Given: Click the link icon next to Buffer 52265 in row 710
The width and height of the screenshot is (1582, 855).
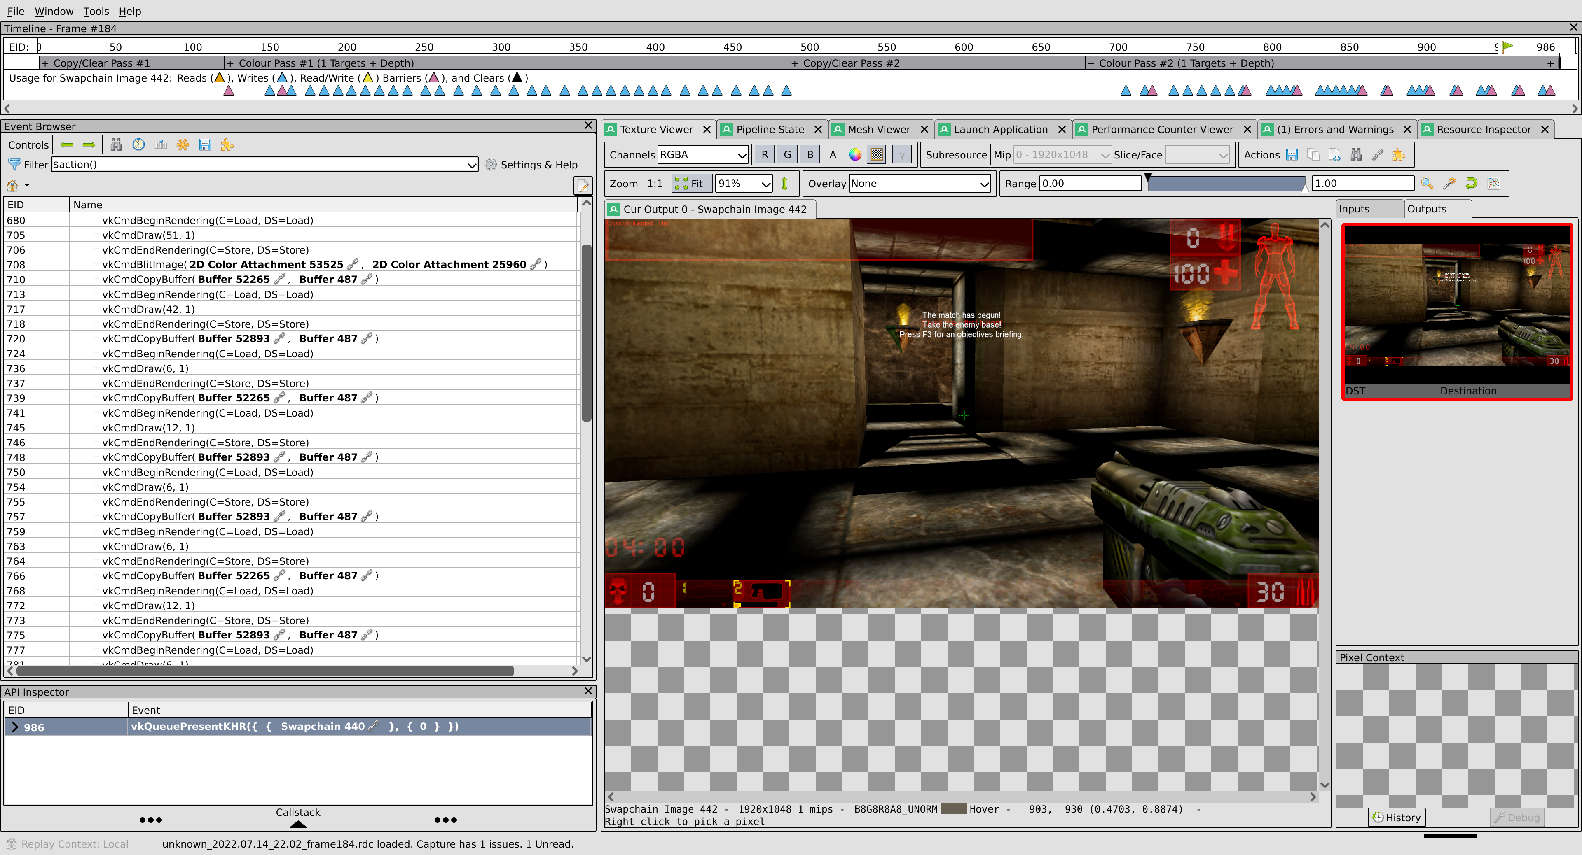Looking at the screenshot, I should point(279,279).
